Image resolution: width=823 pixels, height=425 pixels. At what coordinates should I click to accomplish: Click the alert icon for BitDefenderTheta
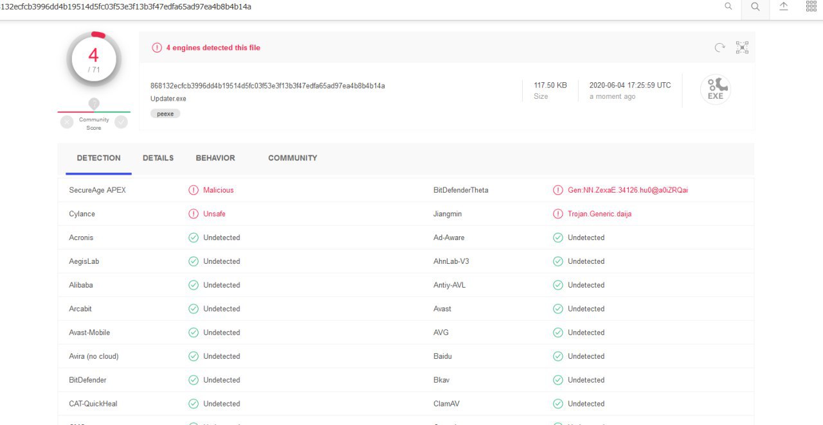(x=558, y=190)
